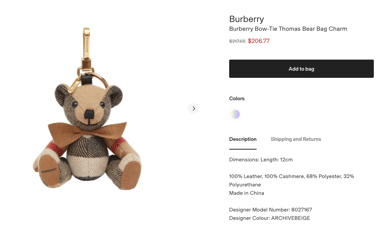Click the Designer Colour ARCHIVEBEIGE text

(x=270, y=218)
